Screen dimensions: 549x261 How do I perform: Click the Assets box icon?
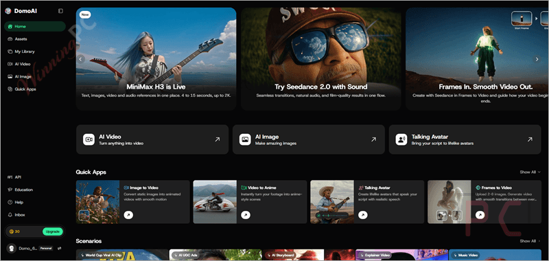(x=10, y=39)
